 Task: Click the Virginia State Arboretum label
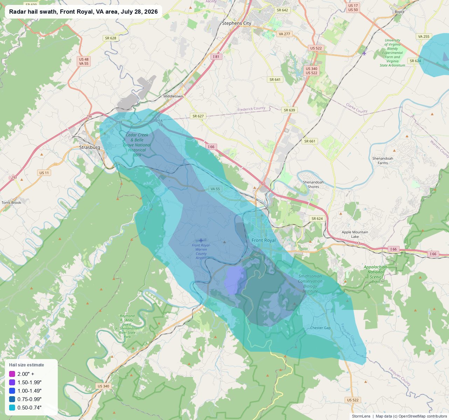pos(392,53)
